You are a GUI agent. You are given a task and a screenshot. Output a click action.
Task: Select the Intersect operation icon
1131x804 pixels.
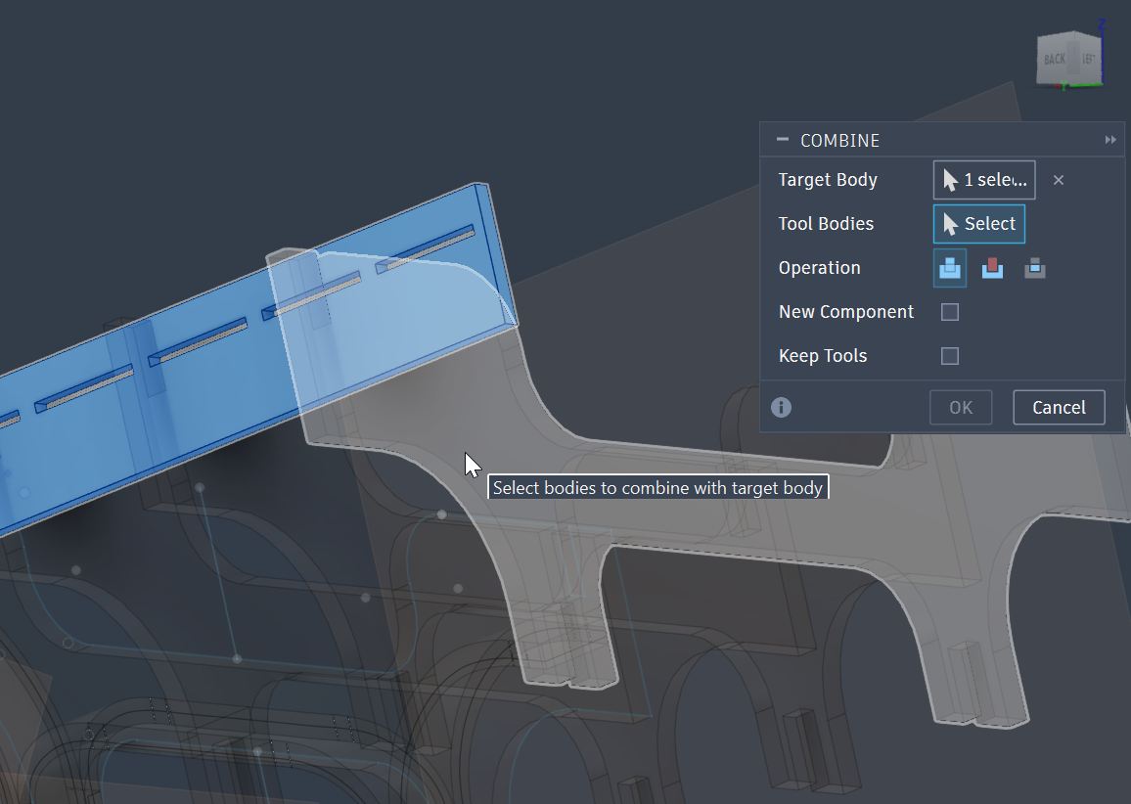(1034, 268)
